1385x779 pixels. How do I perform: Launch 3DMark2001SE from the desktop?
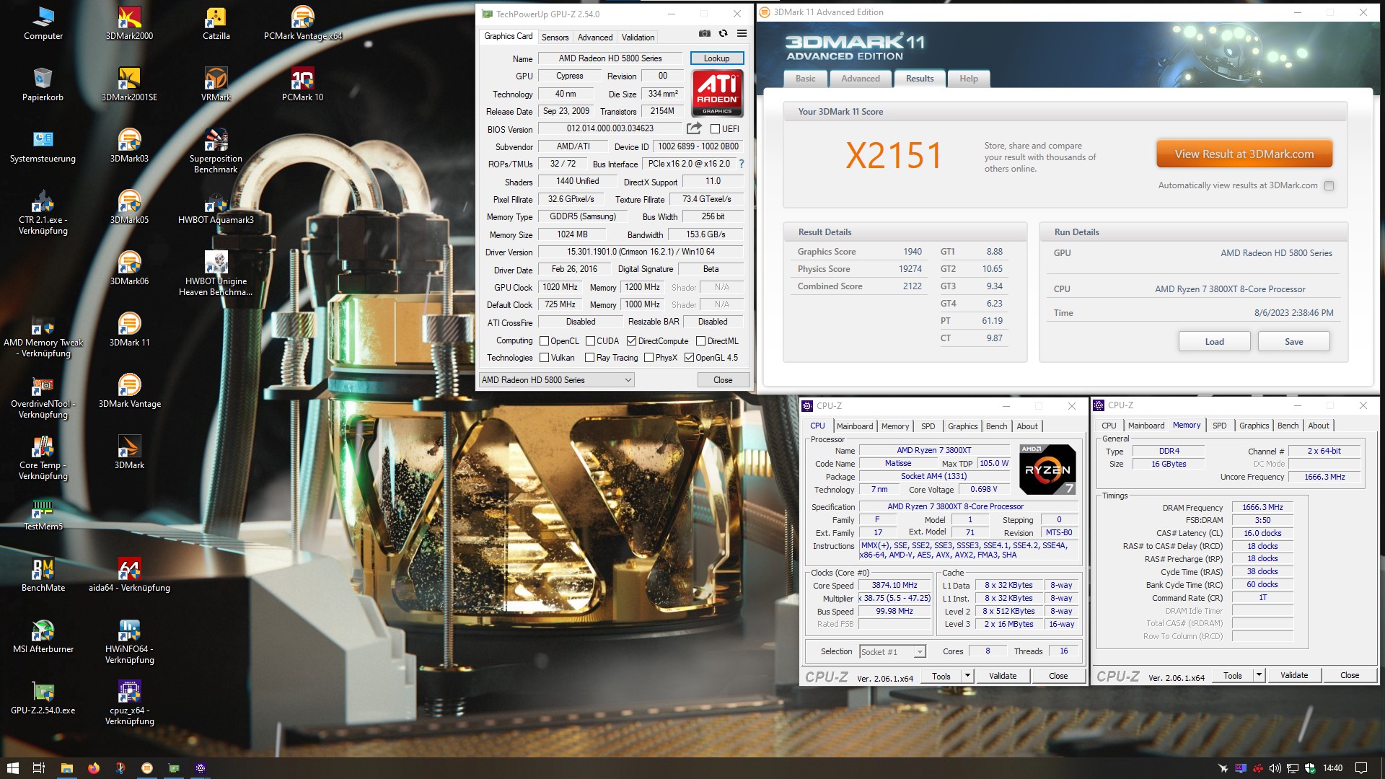(129, 84)
